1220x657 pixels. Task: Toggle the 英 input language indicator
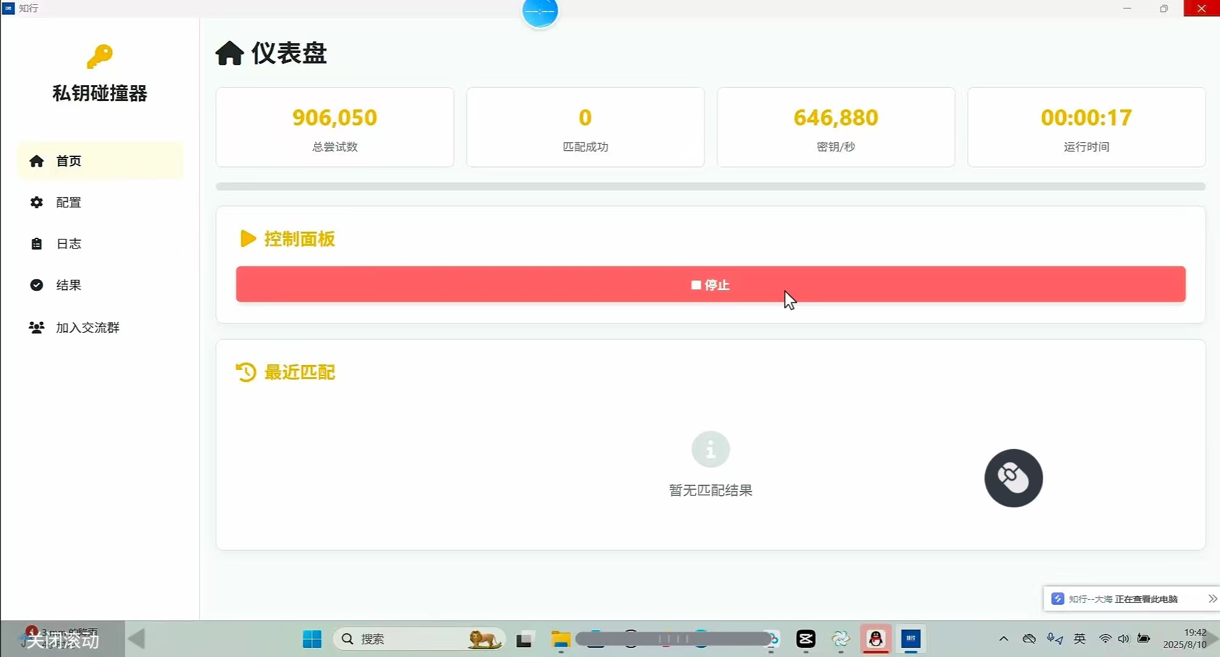[1079, 639]
